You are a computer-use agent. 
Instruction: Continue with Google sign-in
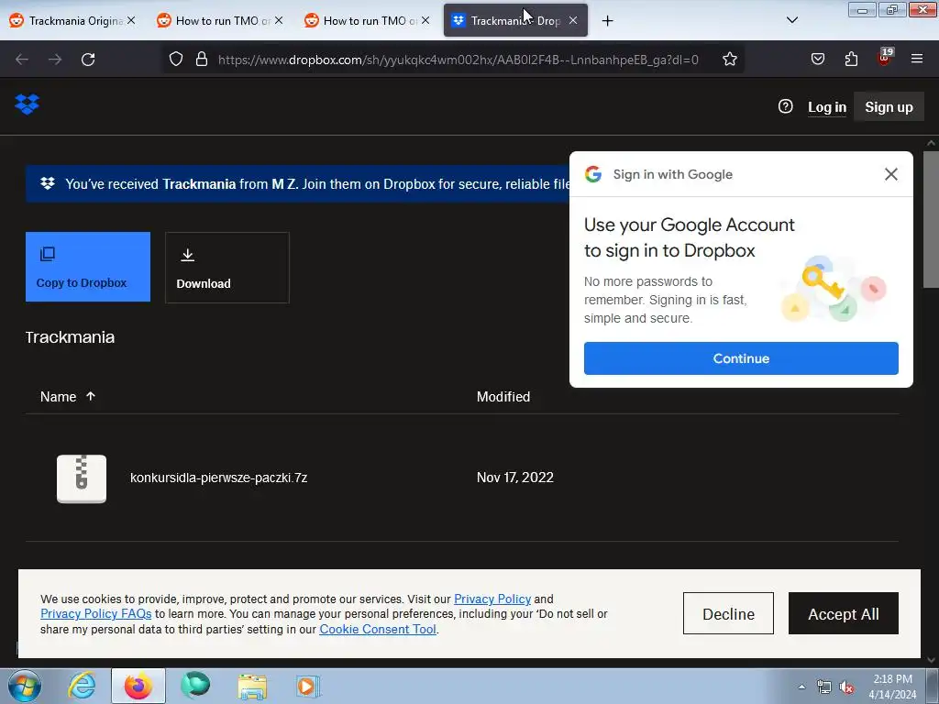tap(741, 358)
